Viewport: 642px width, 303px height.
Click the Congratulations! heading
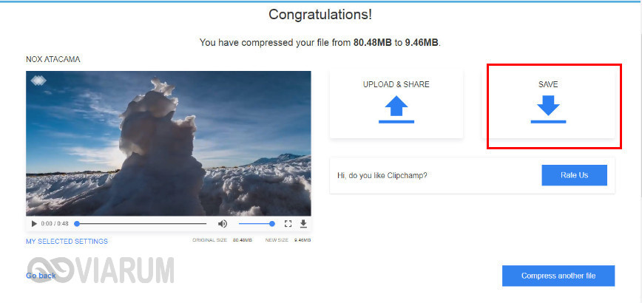coord(320,15)
